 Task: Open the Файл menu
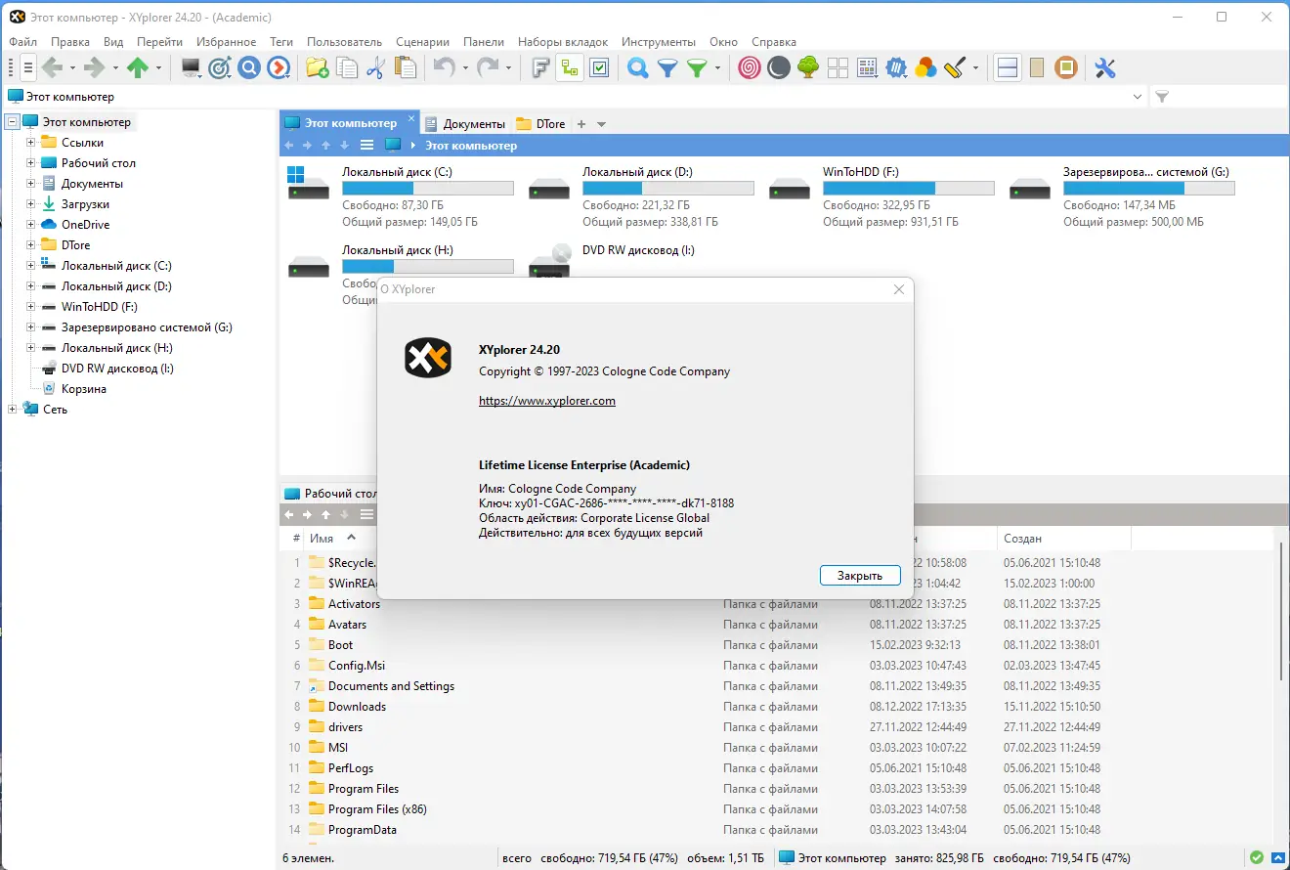pyautogui.click(x=22, y=42)
